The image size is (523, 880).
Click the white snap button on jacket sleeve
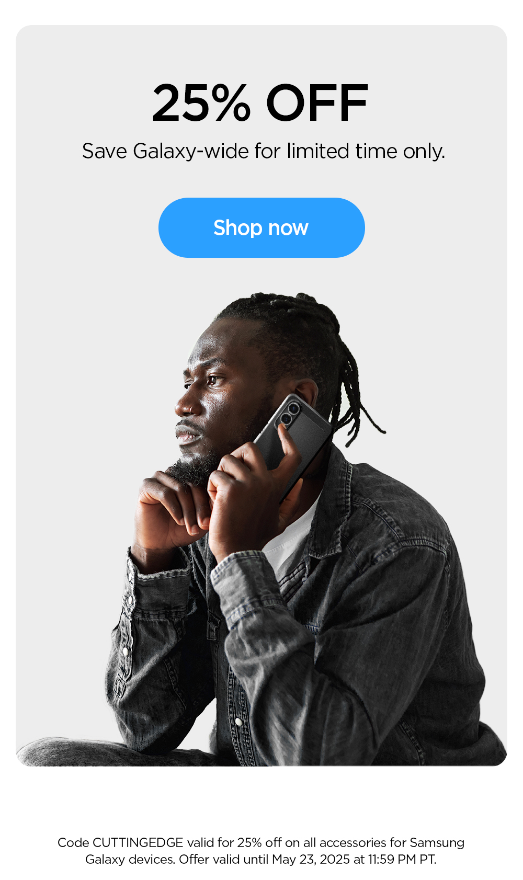coord(126,650)
